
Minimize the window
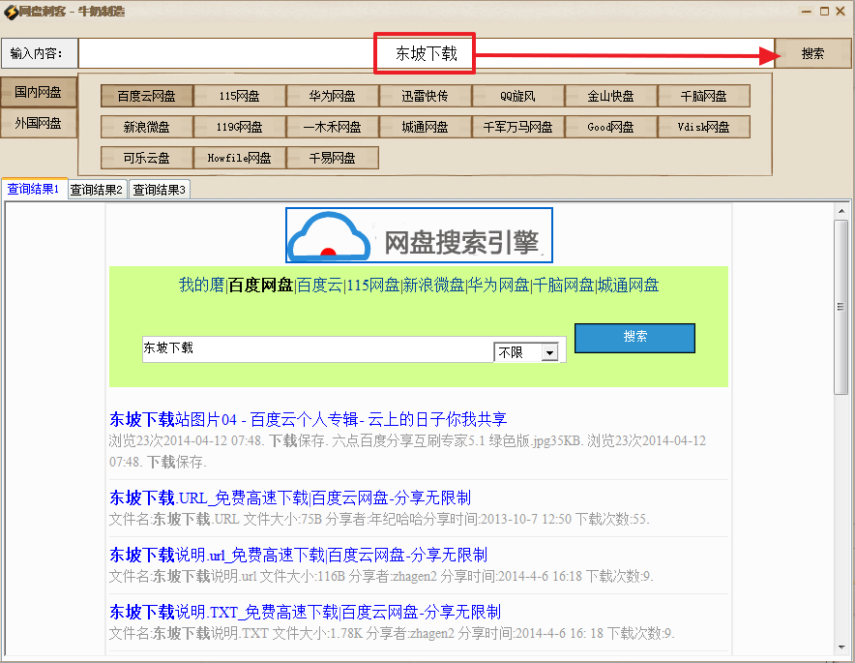807,12
